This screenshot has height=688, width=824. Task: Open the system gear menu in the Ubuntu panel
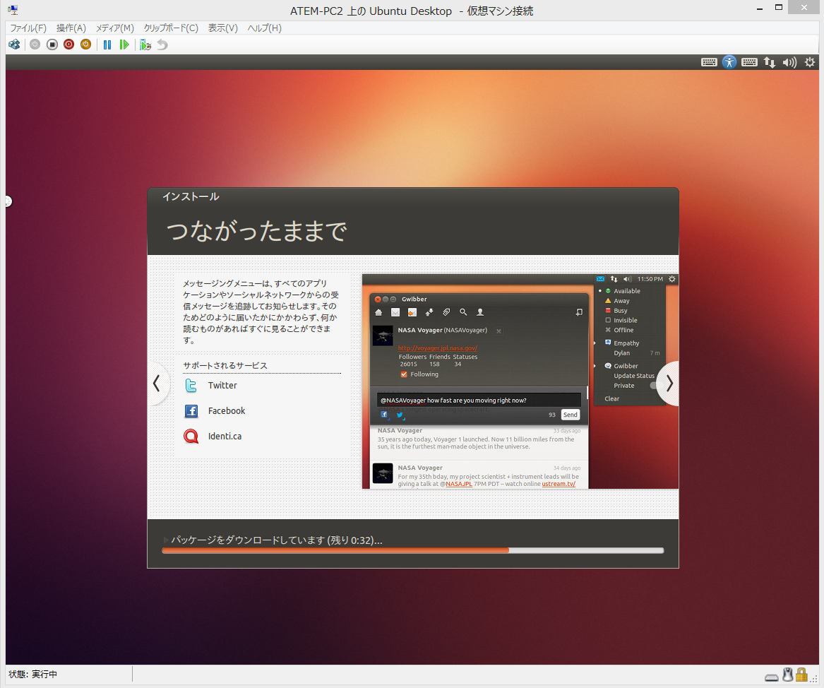click(810, 62)
